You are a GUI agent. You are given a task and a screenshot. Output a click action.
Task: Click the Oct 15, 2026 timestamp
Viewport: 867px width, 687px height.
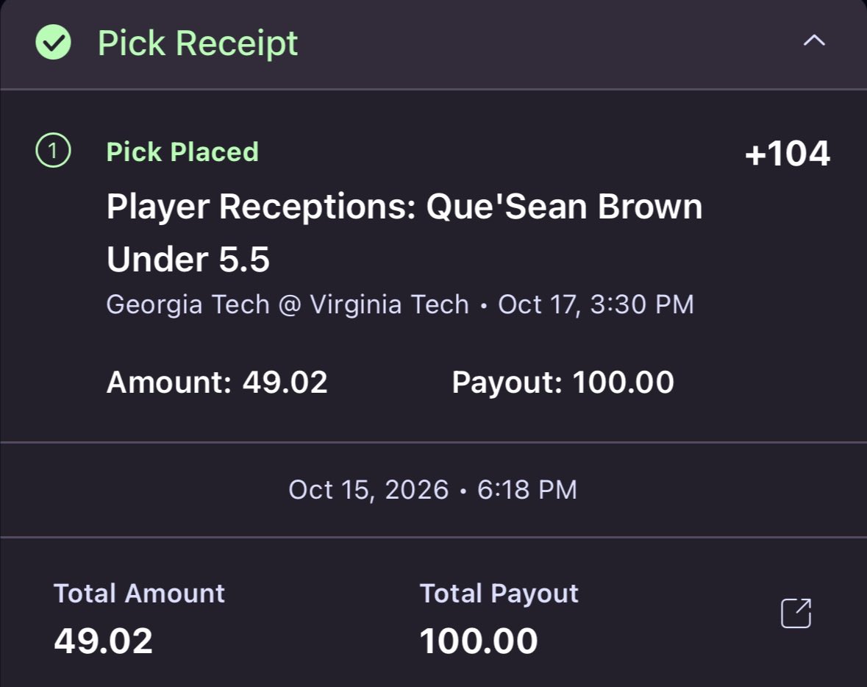(432, 490)
